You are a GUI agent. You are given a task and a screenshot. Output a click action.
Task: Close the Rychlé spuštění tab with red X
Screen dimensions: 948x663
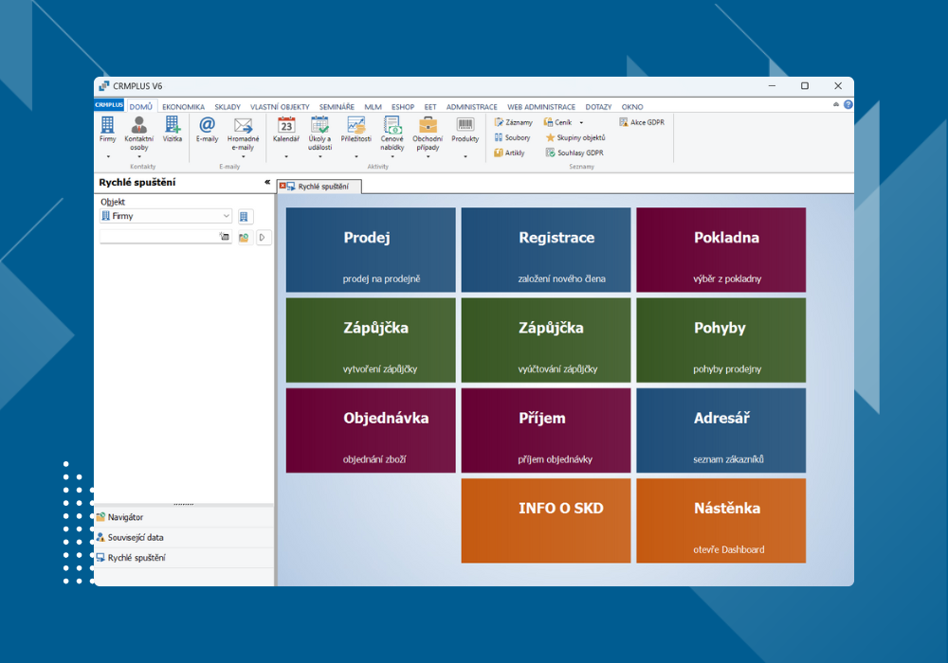(283, 186)
